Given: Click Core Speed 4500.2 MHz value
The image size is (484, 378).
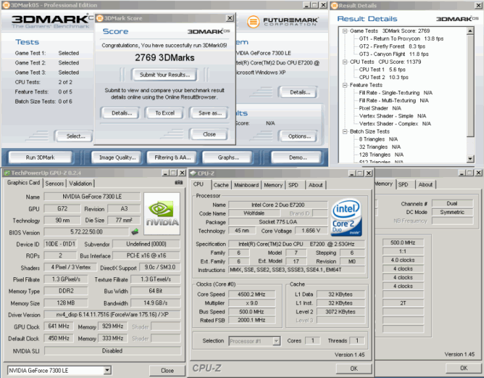Looking at the screenshot, I should [252, 294].
